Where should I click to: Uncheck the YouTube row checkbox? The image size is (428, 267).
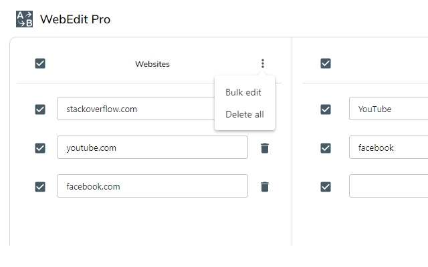(x=326, y=109)
